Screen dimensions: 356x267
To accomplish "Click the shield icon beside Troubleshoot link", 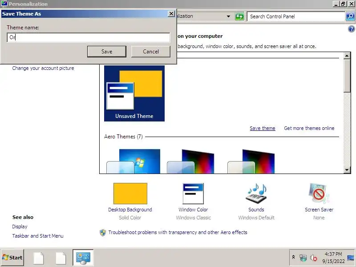I will (x=103, y=232).
